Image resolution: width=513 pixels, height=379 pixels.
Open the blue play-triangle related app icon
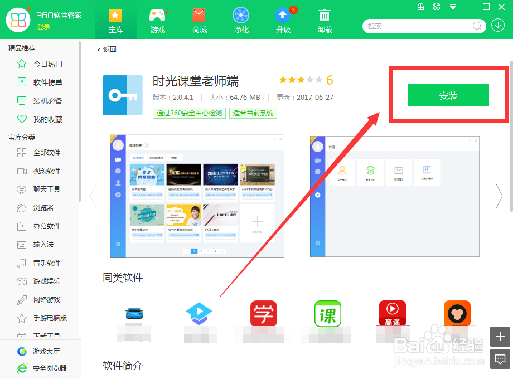coord(199,313)
